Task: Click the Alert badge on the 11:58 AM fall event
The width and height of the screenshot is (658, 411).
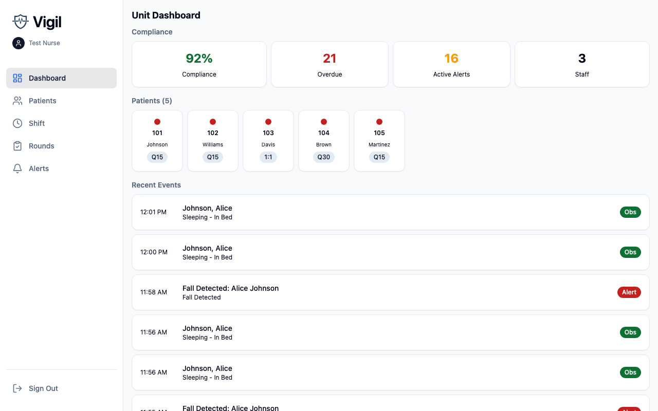Action: (x=629, y=292)
